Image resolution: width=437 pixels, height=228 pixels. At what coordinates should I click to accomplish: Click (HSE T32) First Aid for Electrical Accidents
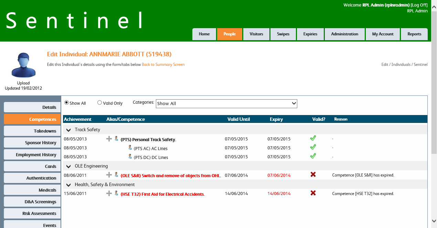click(x=162, y=194)
